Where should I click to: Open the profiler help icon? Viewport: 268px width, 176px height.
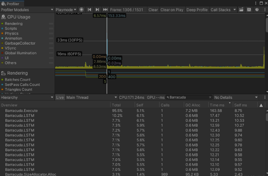click(x=257, y=10)
